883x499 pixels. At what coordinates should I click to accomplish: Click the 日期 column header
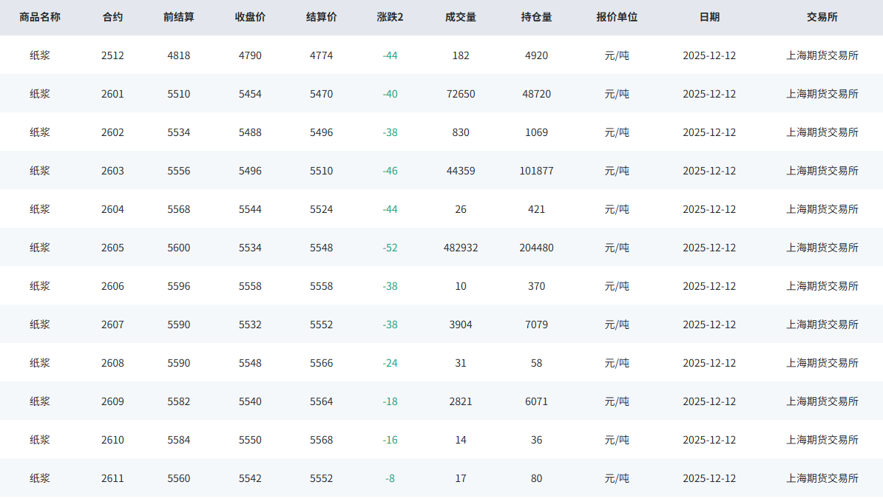(x=709, y=17)
